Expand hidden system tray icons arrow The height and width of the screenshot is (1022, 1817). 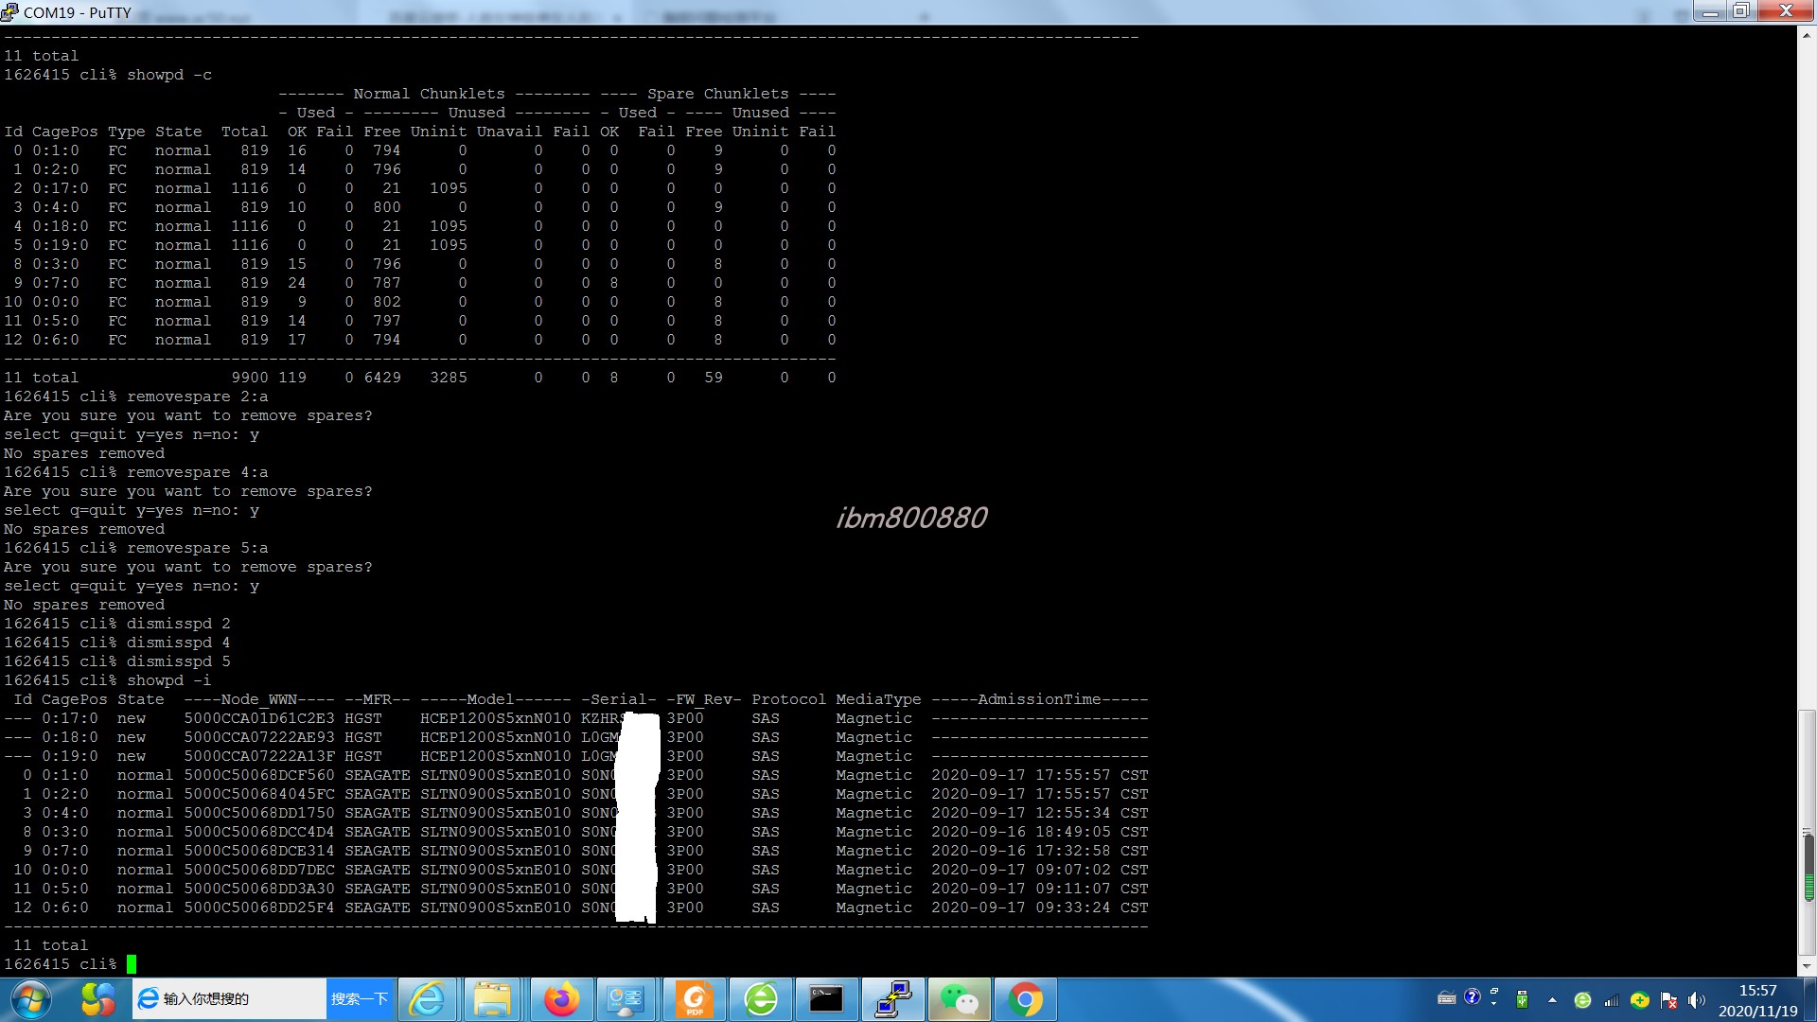click(x=1552, y=1000)
